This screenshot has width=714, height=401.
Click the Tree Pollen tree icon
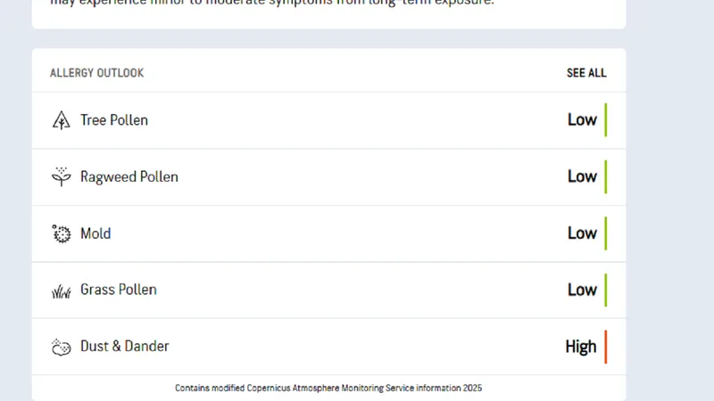pyautogui.click(x=61, y=120)
